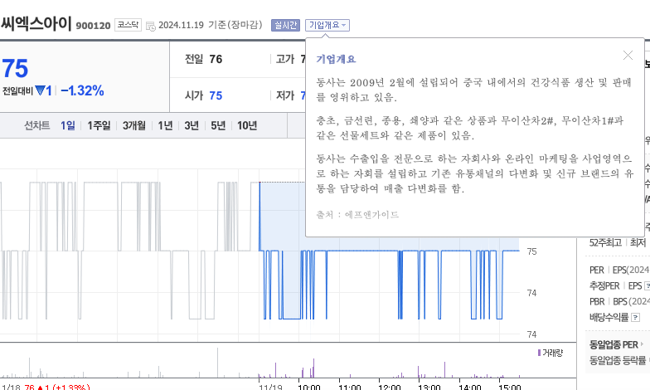Click the stock code 900120

pyautogui.click(x=93, y=26)
